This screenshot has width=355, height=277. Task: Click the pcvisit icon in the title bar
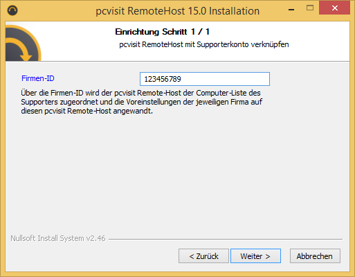(x=12, y=10)
